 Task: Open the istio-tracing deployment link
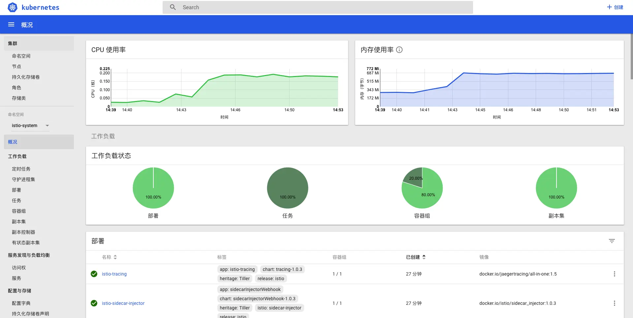(x=114, y=274)
